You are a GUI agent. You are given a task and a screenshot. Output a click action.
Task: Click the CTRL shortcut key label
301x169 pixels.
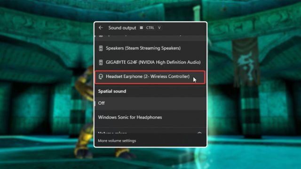click(x=150, y=28)
